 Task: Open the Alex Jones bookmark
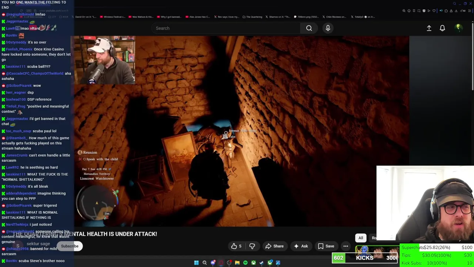coord(197,17)
